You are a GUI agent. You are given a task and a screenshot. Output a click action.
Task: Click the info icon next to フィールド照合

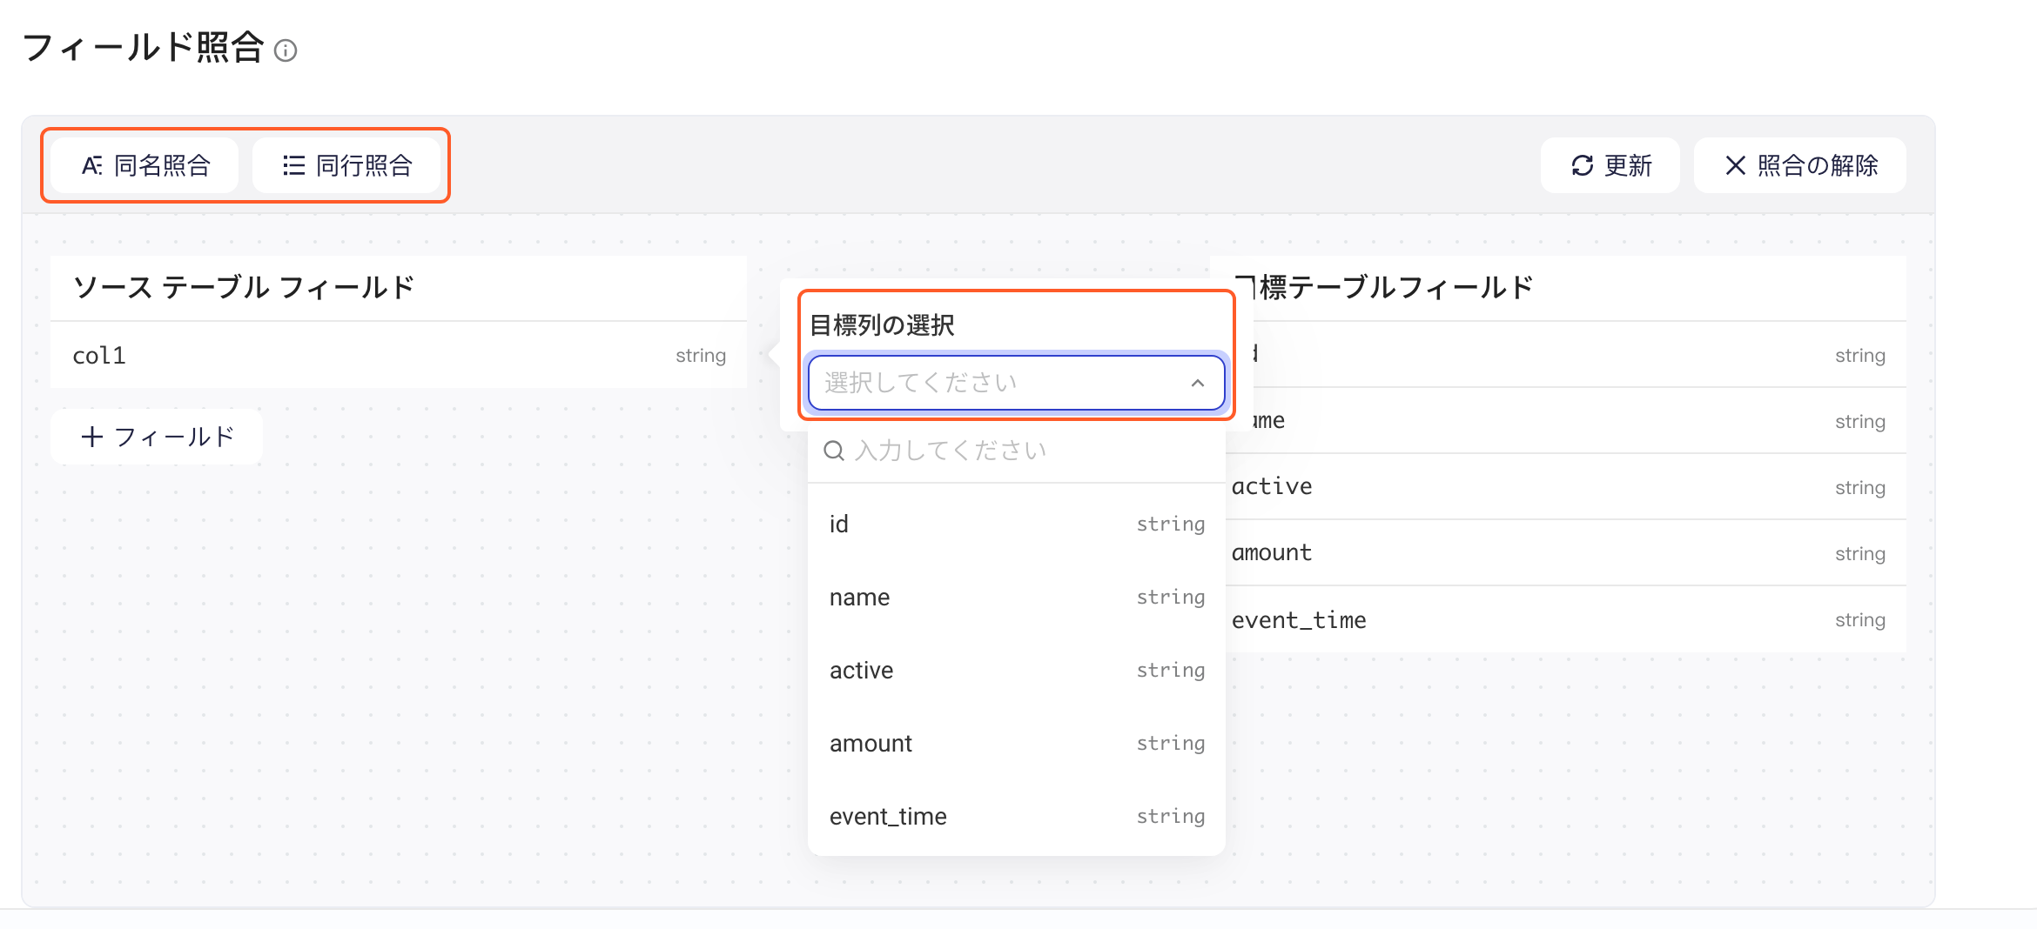(x=286, y=50)
